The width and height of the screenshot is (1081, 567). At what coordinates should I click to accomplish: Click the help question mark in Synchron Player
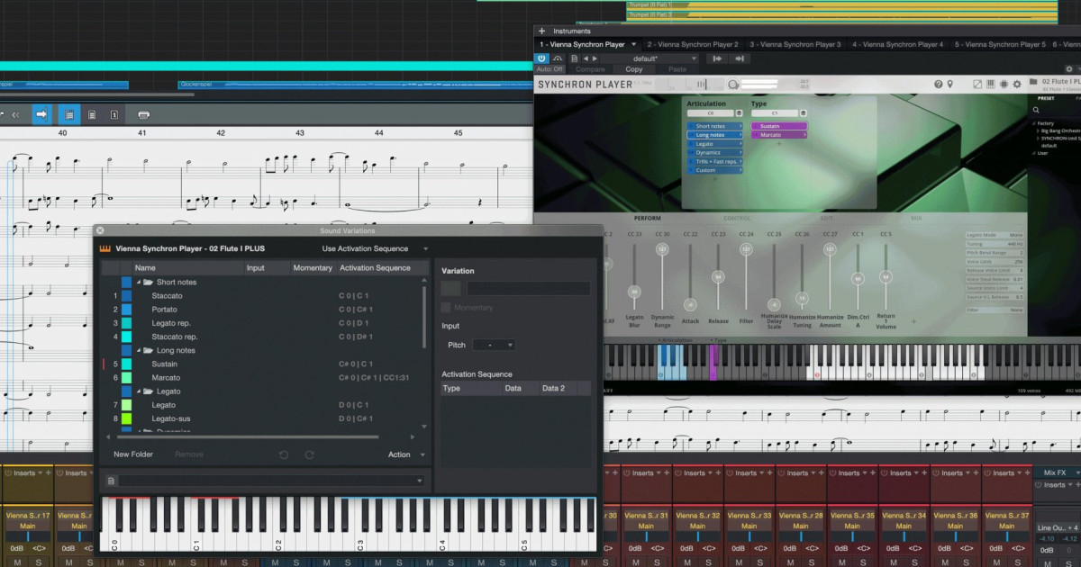coord(938,84)
